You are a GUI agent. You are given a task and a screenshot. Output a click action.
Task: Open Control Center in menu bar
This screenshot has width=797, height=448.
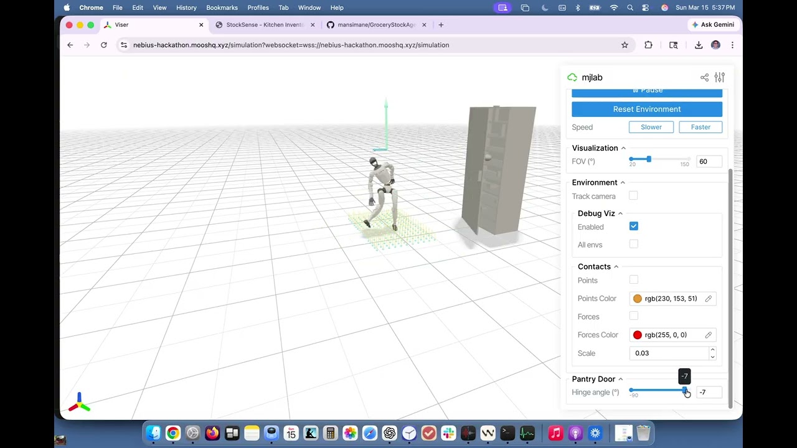tap(646, 7)
